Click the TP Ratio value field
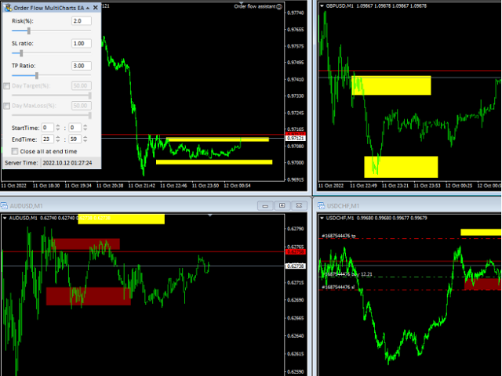The width and height of the screenshot is (502, 376). coord(82,66)
